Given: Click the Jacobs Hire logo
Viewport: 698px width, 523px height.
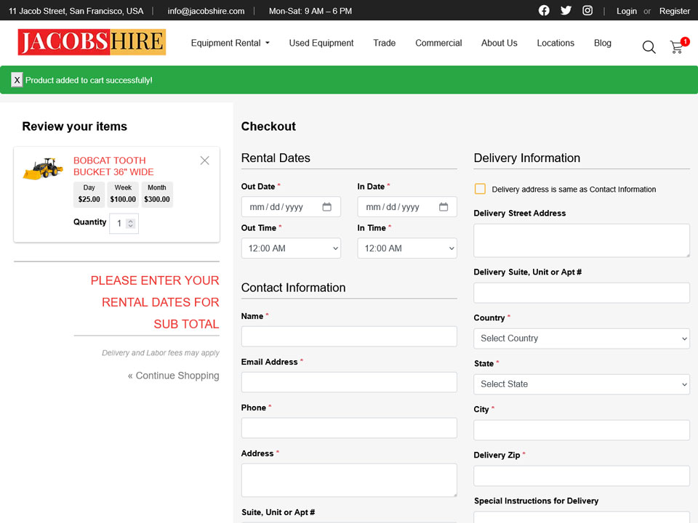Looking at the screenshot, I should (92, 42).
